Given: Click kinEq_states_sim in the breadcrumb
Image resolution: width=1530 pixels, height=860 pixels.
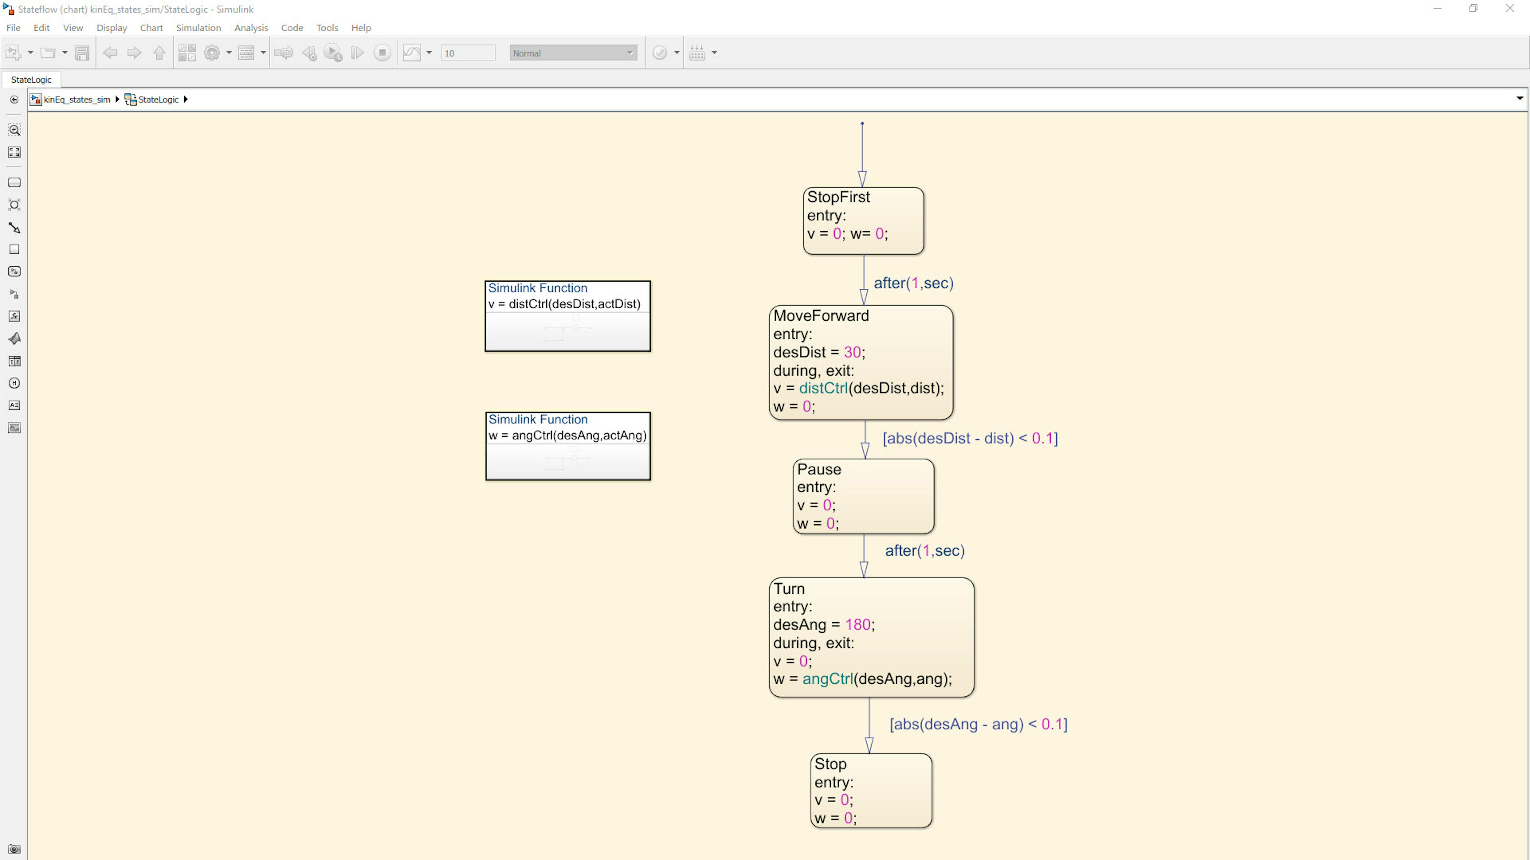Looking at the screenshot, I should (x=76, y=99).
